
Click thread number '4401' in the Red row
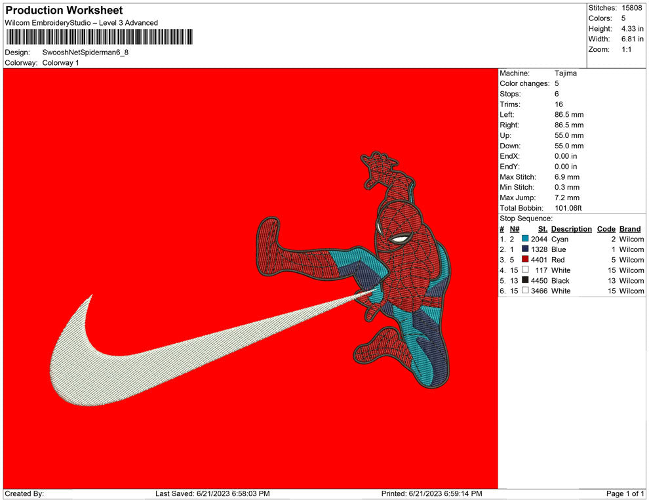[539, 260]
